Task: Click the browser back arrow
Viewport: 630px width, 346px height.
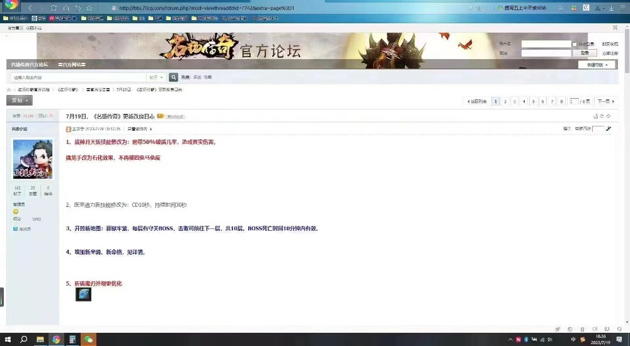Action: (30, 8)
